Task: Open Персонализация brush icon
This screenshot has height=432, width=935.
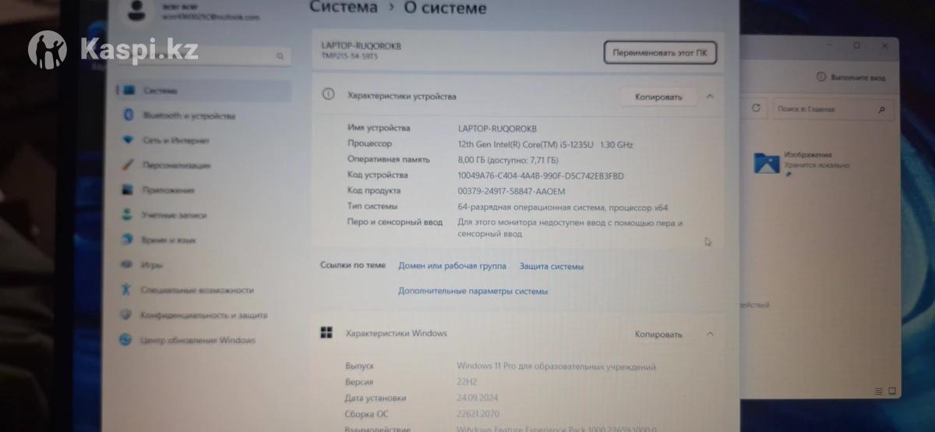Action: tap(129, 165)
